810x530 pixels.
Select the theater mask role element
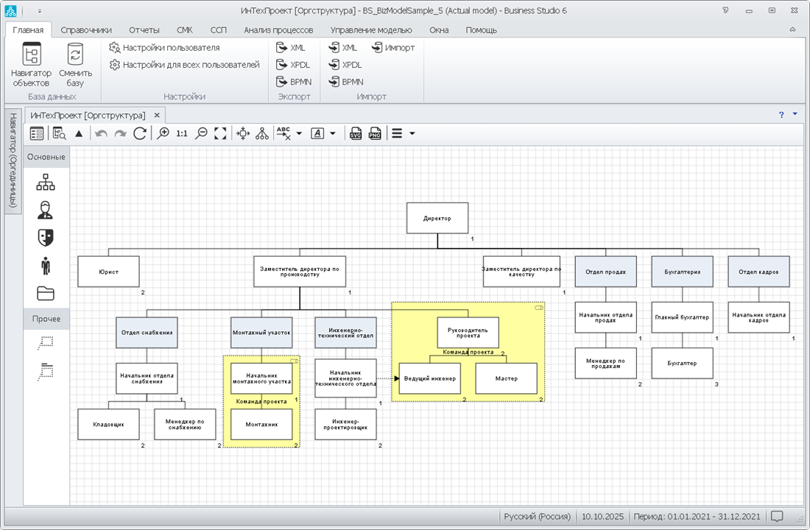pos(46,237)
